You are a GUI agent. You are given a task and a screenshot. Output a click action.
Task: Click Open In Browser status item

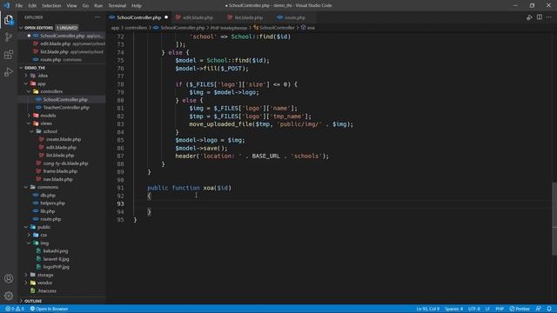coord(49,309)
